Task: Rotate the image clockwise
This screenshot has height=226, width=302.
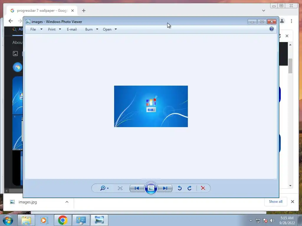Action: 190,188
